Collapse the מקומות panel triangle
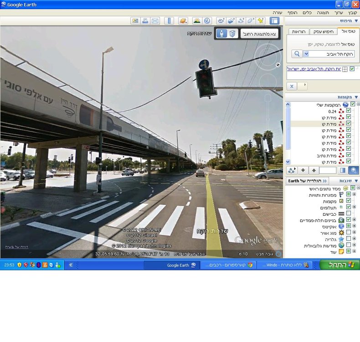 point(356,97)
